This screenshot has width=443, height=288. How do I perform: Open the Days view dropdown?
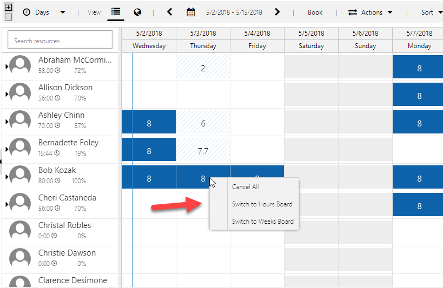(44, 12)
